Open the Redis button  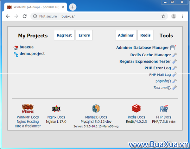pyautogui.click(x=145, y=35)
